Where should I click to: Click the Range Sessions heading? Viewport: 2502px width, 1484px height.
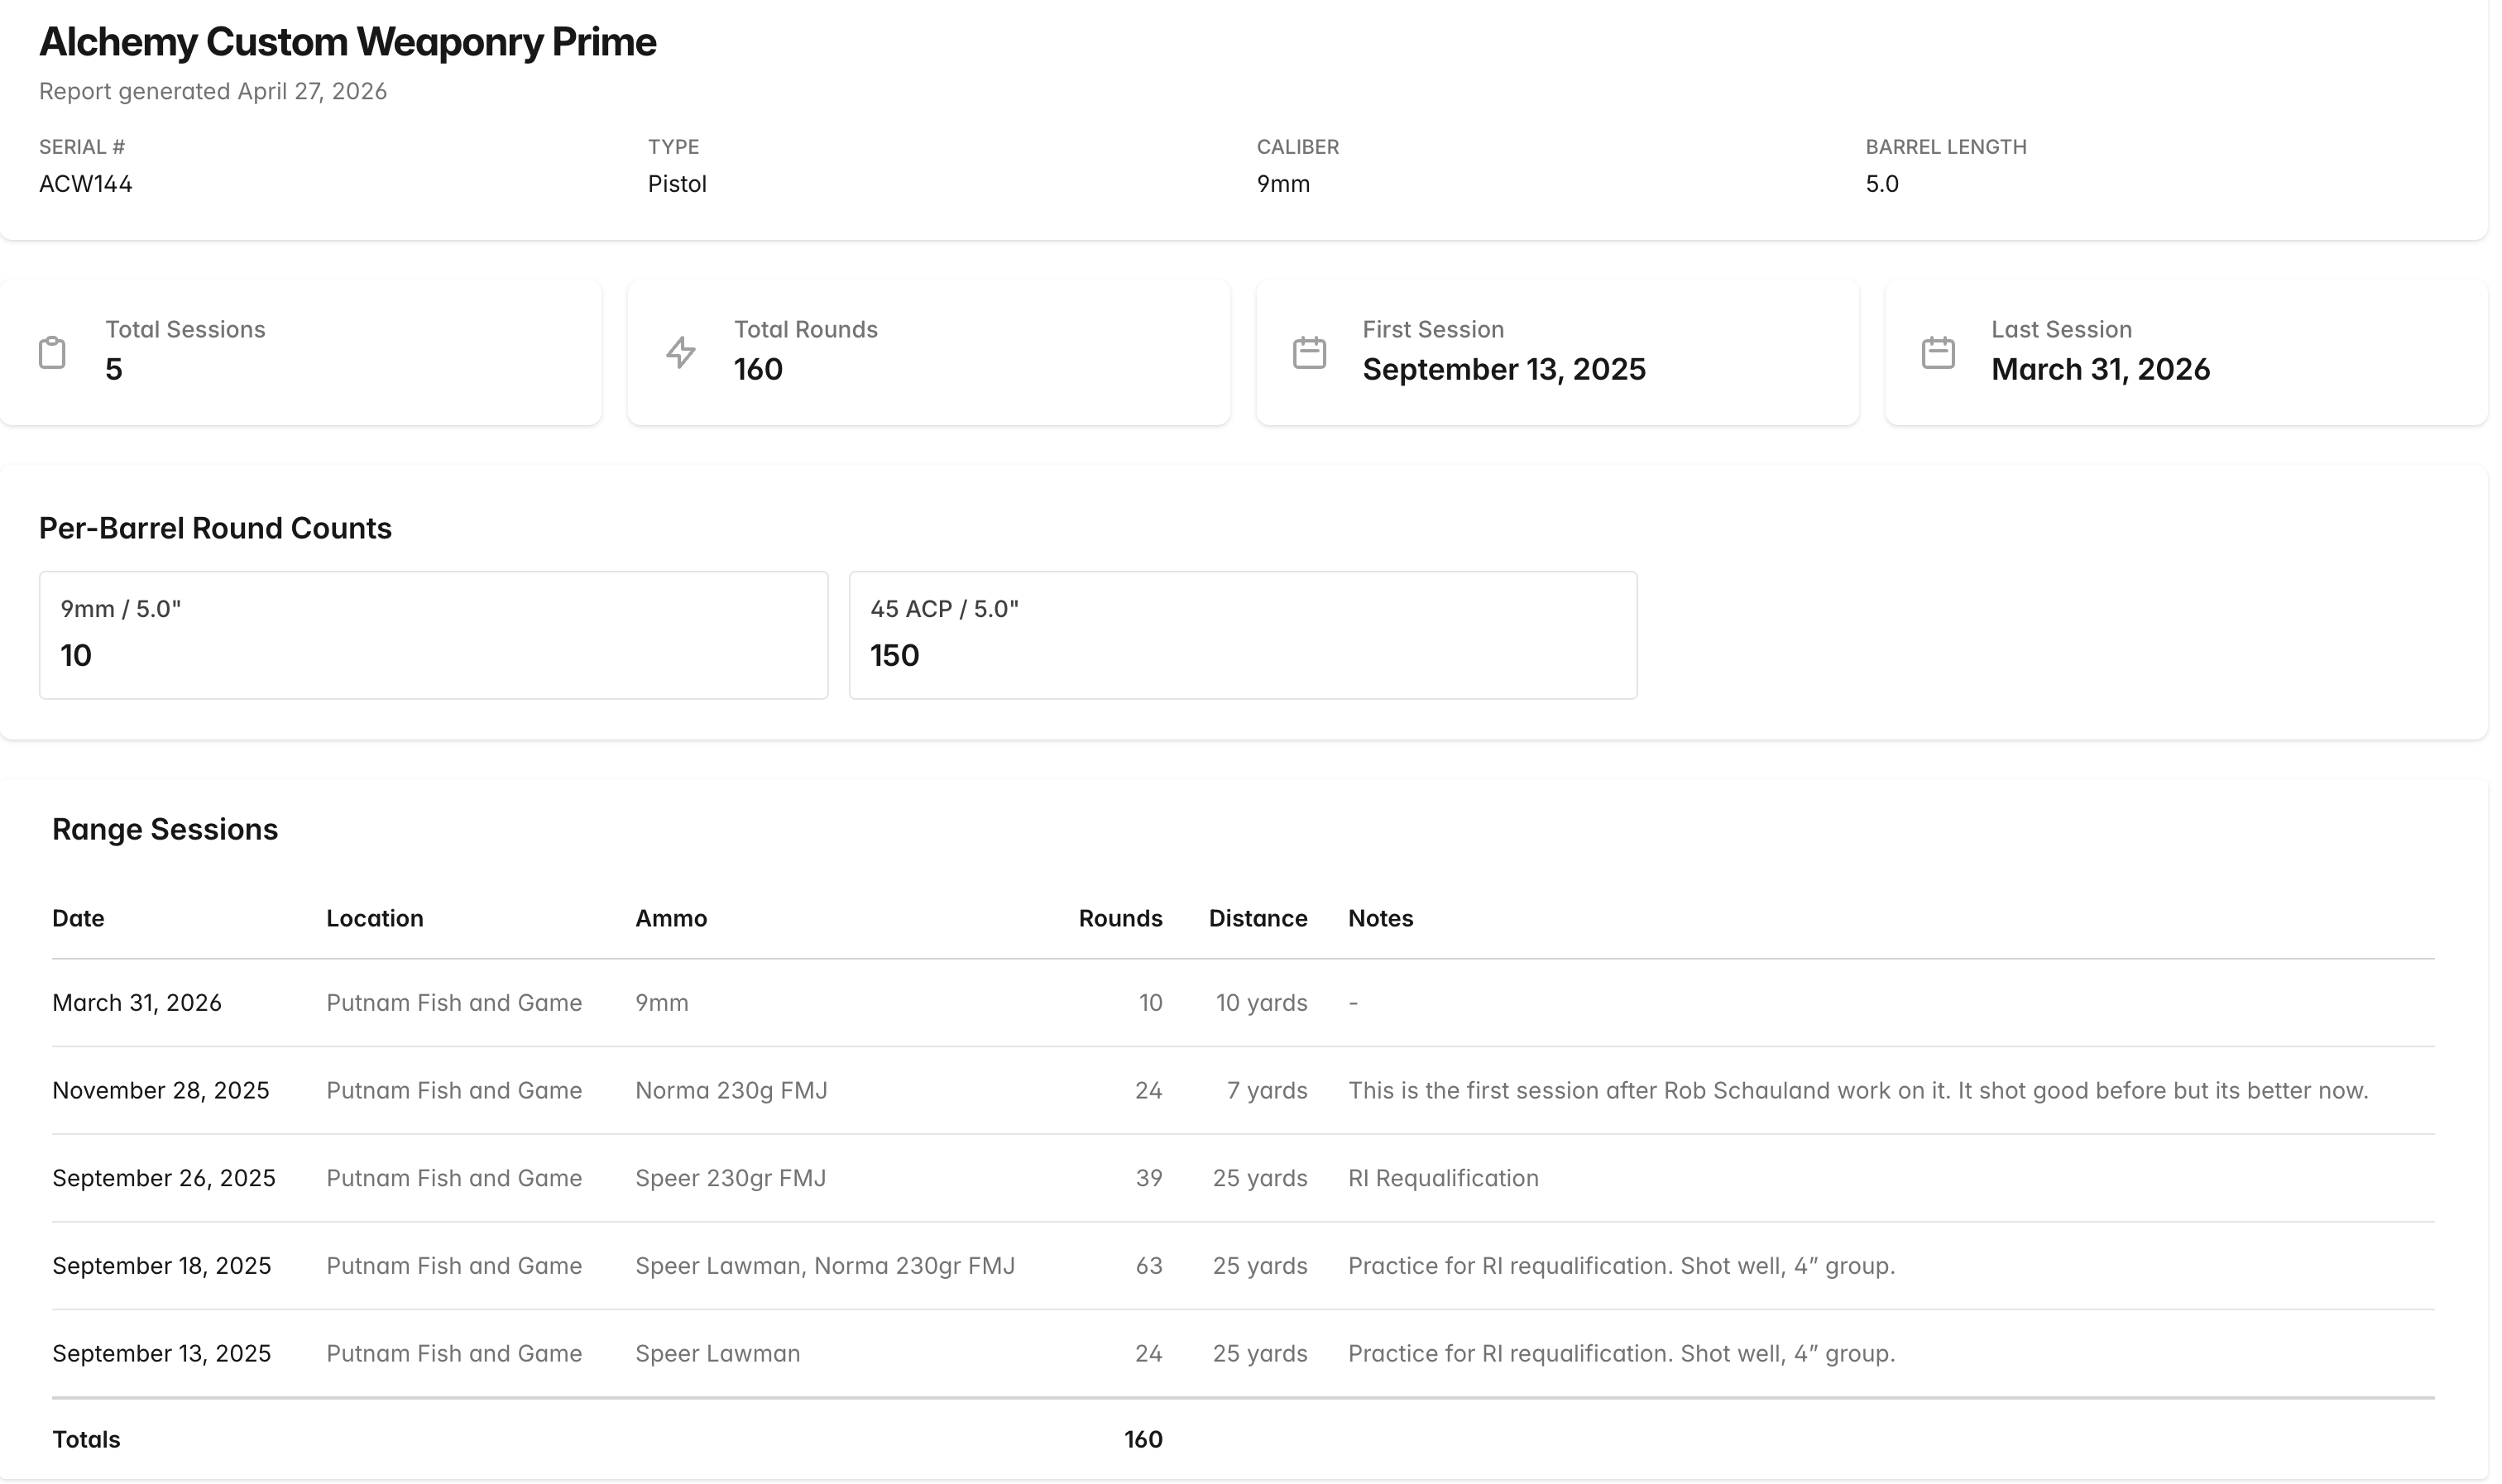[x=165, y=830]
